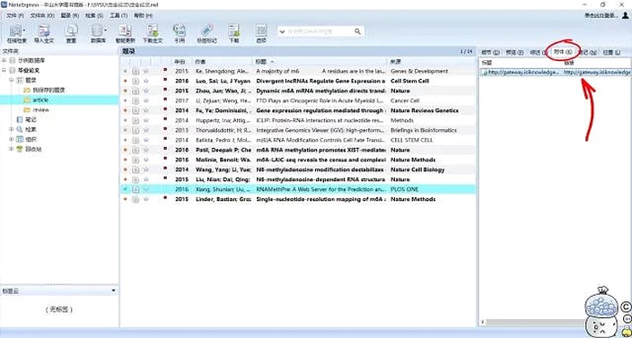Screen dimensions: 632x338
Task: Select the 组织 organize tree item
Action: point(27,139)
